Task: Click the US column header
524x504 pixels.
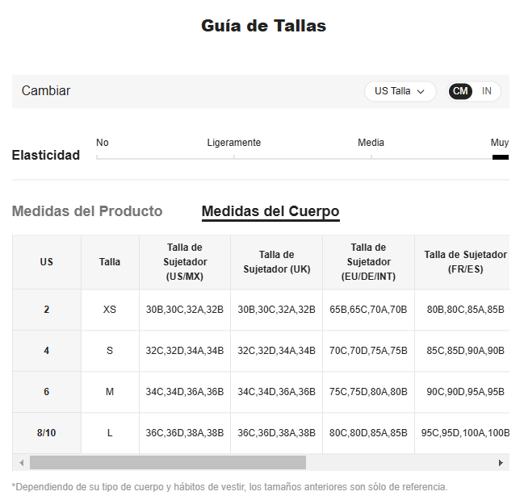Action: click(47, 262)
